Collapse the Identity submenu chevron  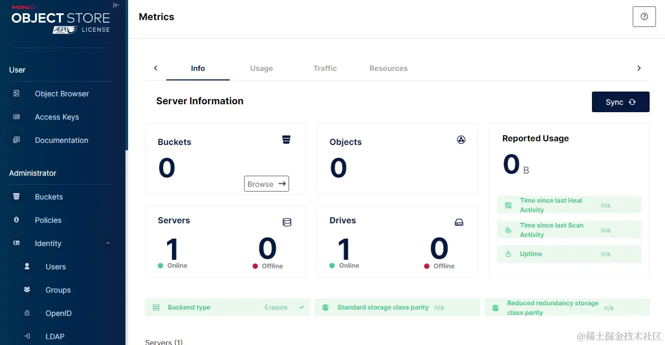pos(108,243)
